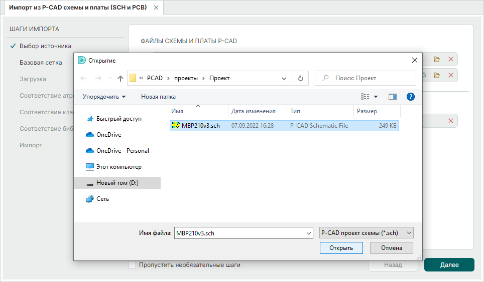Click the search magnifier icon

[325, 78]
